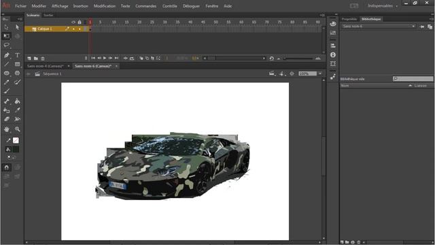Play the timeline animation
Viewport: 435px width, 245px height.
click(105, 58)
